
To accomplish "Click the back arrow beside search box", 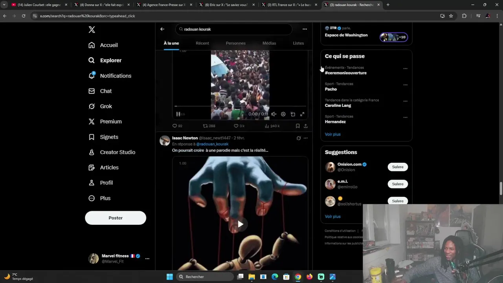I will pos(162,29).
